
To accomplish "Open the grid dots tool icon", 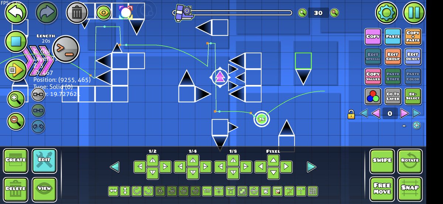I will (312, 191).
